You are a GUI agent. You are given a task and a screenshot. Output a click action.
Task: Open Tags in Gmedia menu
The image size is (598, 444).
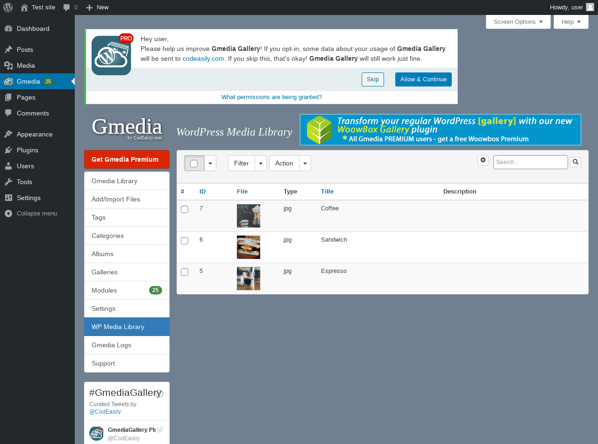[x=127, y=217]
